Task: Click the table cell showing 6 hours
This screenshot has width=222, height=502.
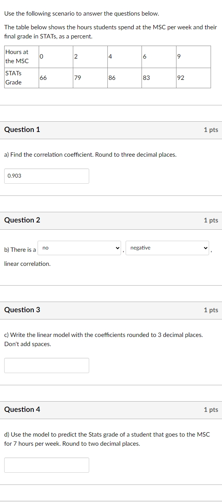Action: coord(159,56)
